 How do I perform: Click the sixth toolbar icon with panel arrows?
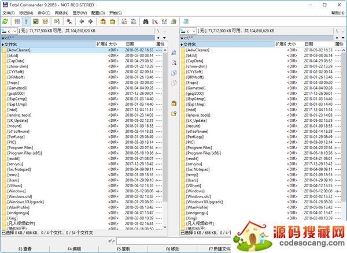pyautogui.click(x=57, y=21)
